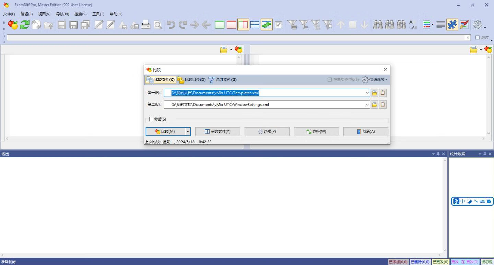This screenshot has width=494, height=265.
Task: Tick the 跳过 checkbox in the toolbar
Action: [478, 38]
